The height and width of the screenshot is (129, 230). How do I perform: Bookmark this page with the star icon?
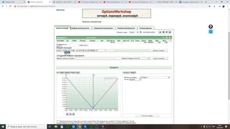(210, 6)
